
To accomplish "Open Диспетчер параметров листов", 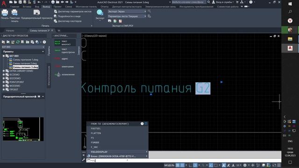I will tap(73, 11).
